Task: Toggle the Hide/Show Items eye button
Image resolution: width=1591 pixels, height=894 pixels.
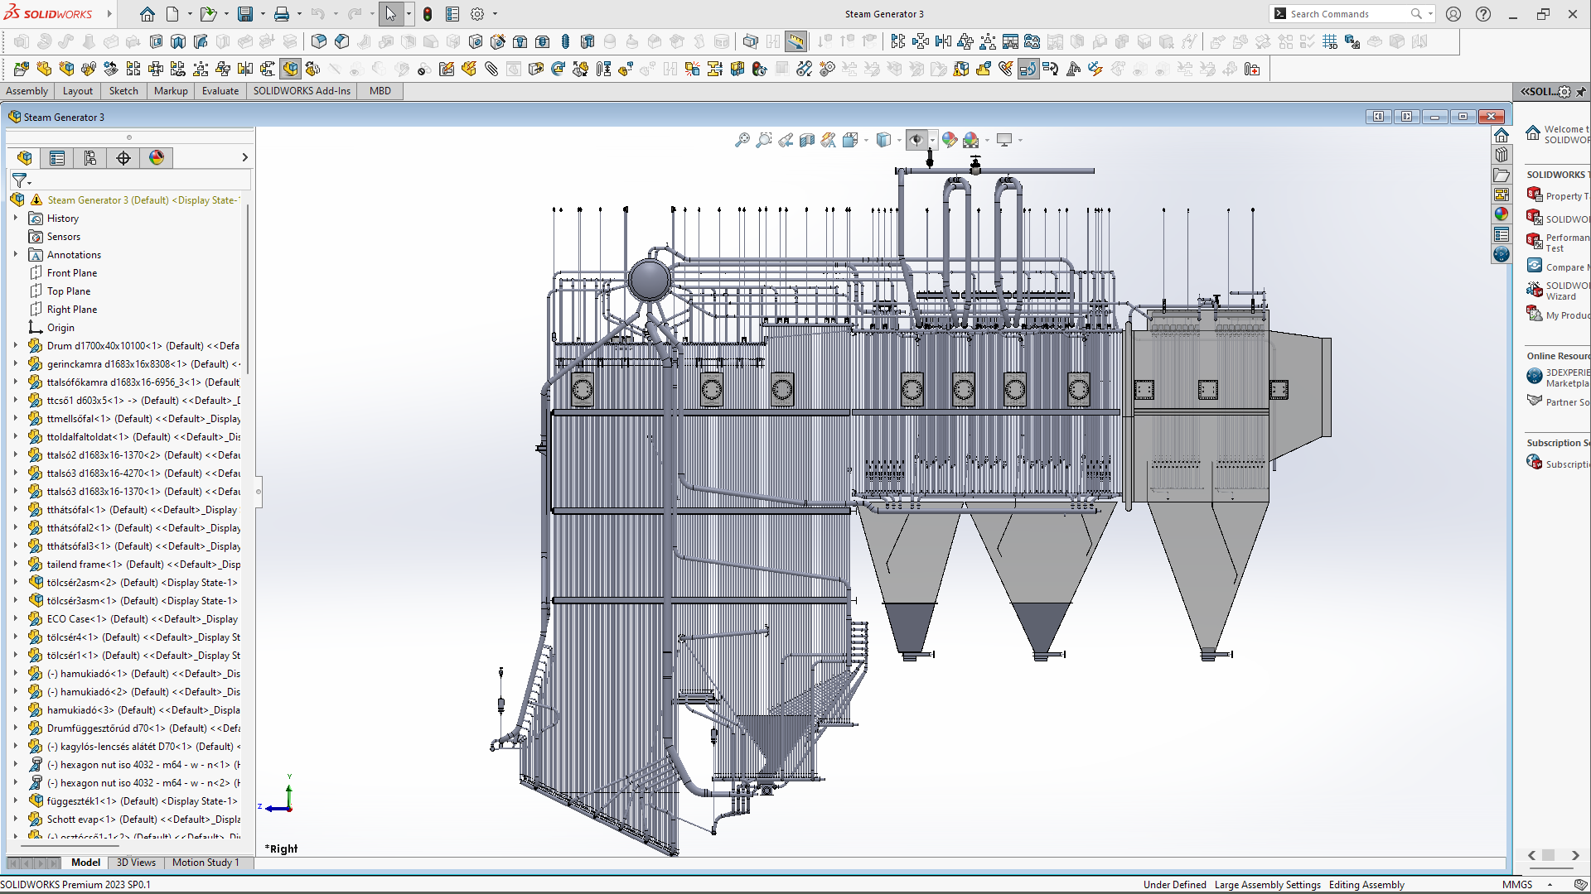Action: (916, 140)
